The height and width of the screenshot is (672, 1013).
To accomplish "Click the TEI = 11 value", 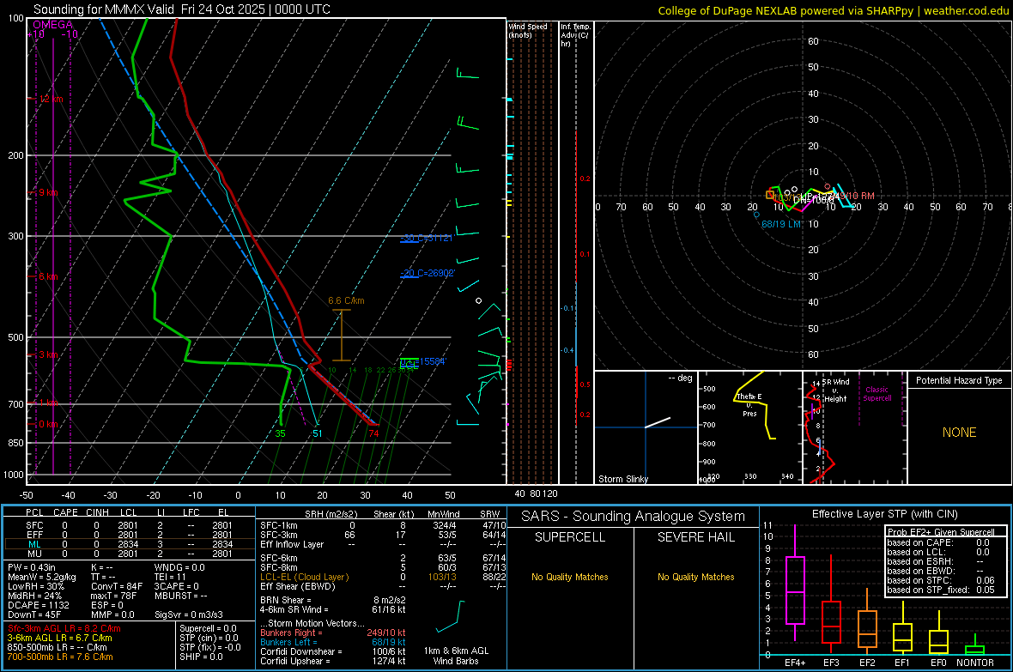I will (170, 577).
